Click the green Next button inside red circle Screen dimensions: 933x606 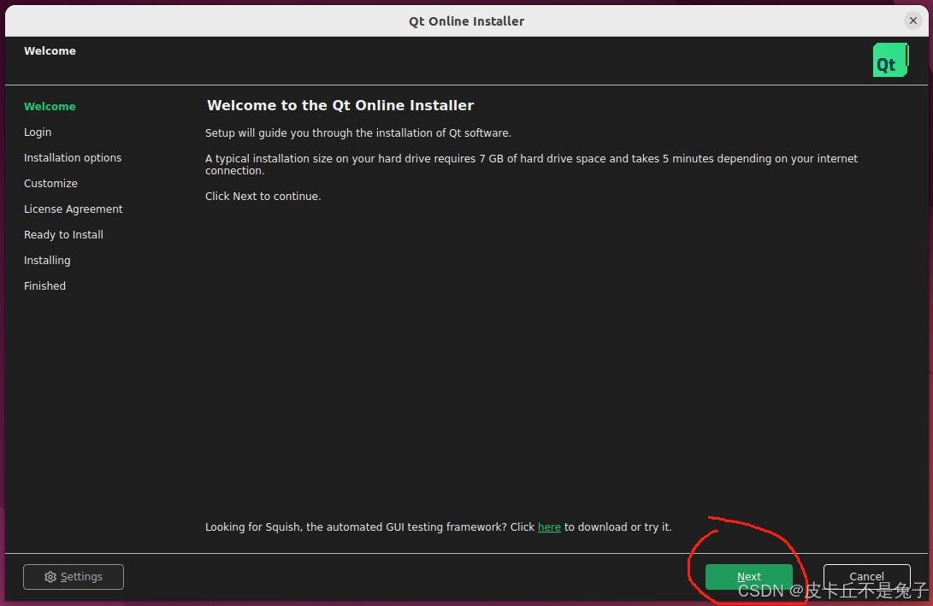pyautogui.click(x=748, y=576)
